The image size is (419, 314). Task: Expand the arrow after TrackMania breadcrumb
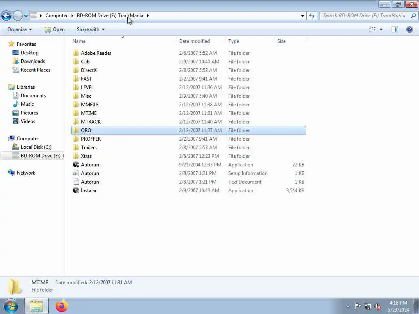148,16
